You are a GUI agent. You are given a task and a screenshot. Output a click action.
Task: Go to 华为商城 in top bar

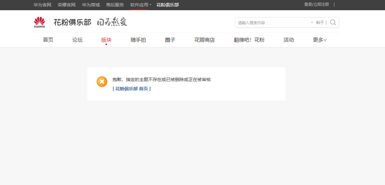click(x=91, y=5)
